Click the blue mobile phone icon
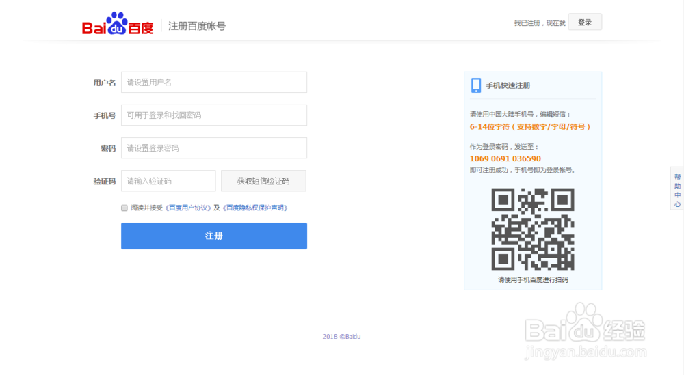The height and width of the screenshot is (375, 684). point(476,85)
